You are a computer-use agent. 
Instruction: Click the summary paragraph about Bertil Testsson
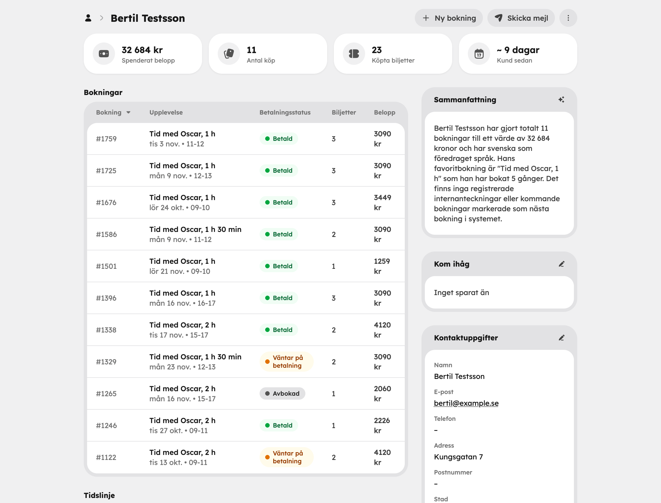coord(497,174)
